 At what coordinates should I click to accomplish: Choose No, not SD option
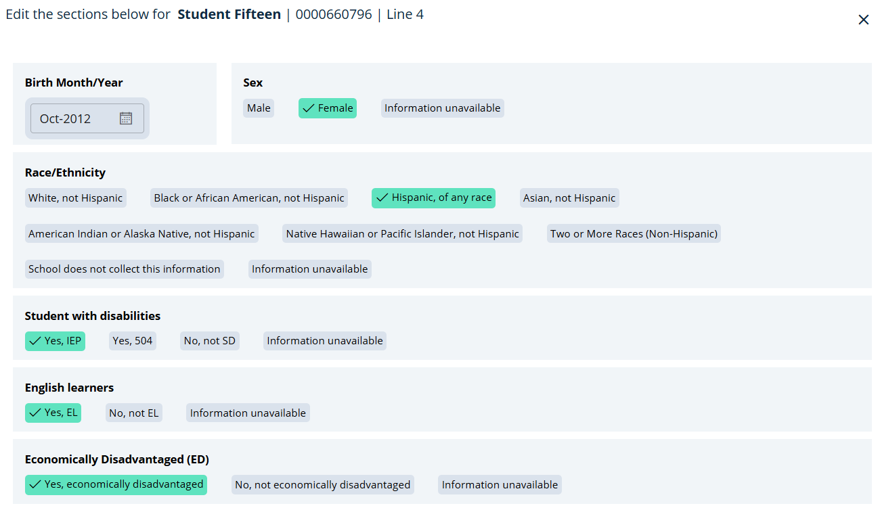point(210,341)
